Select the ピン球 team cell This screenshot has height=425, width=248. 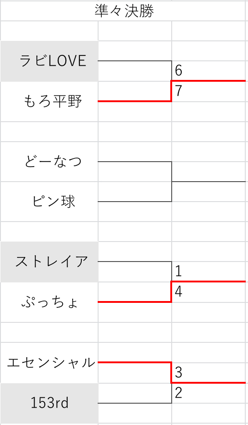pyautogui.click(x=50, y=202)
